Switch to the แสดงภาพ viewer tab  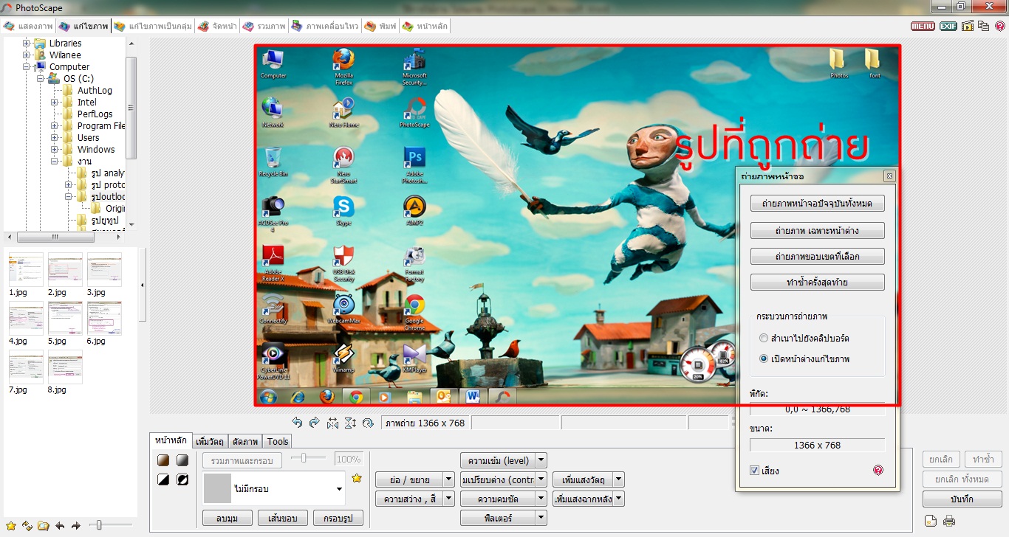click(x=27, y=26)
